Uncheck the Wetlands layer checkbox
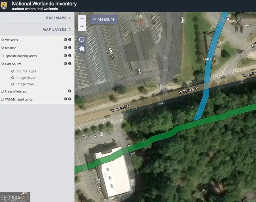Image resolution: width=256 pixels, height=202 pixels. click(x=2, y=40)
